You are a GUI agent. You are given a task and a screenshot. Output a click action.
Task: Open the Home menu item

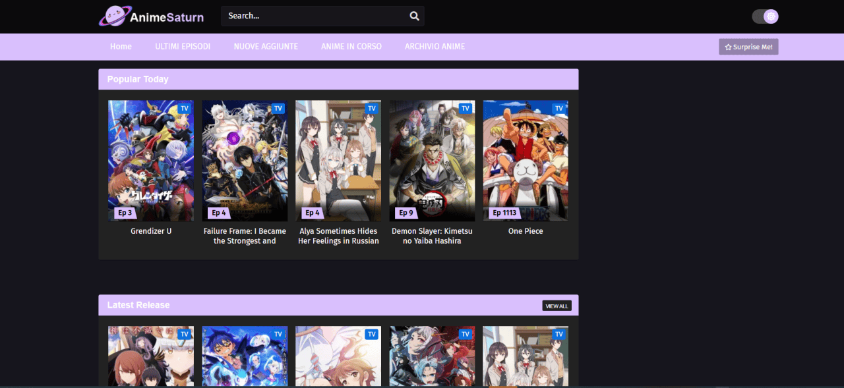point(121,47)
